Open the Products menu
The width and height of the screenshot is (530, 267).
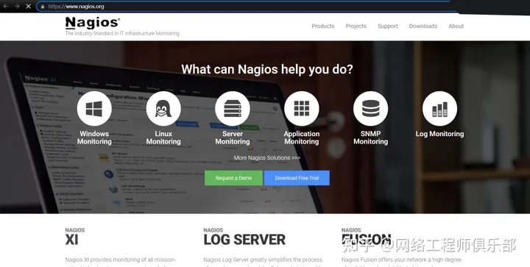tap(323, 26)
